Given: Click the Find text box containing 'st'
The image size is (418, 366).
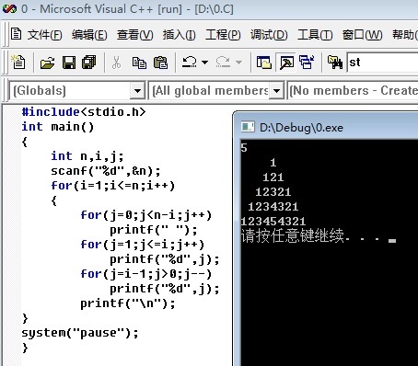Looking at the screenshot, I should point(382,63).
